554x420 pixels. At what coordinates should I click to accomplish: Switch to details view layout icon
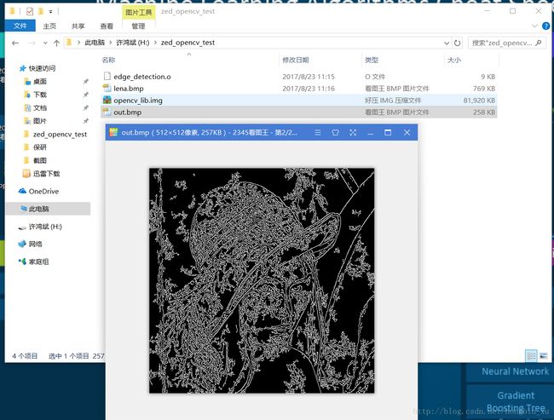pyautogui.click(x=531, y=356)
